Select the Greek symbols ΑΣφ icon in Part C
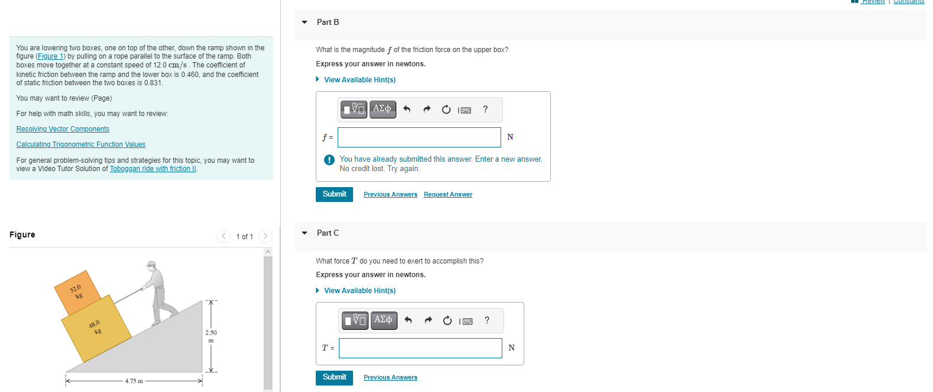The width and height of the screenshot is (933, 392). (x=384, y=320)
